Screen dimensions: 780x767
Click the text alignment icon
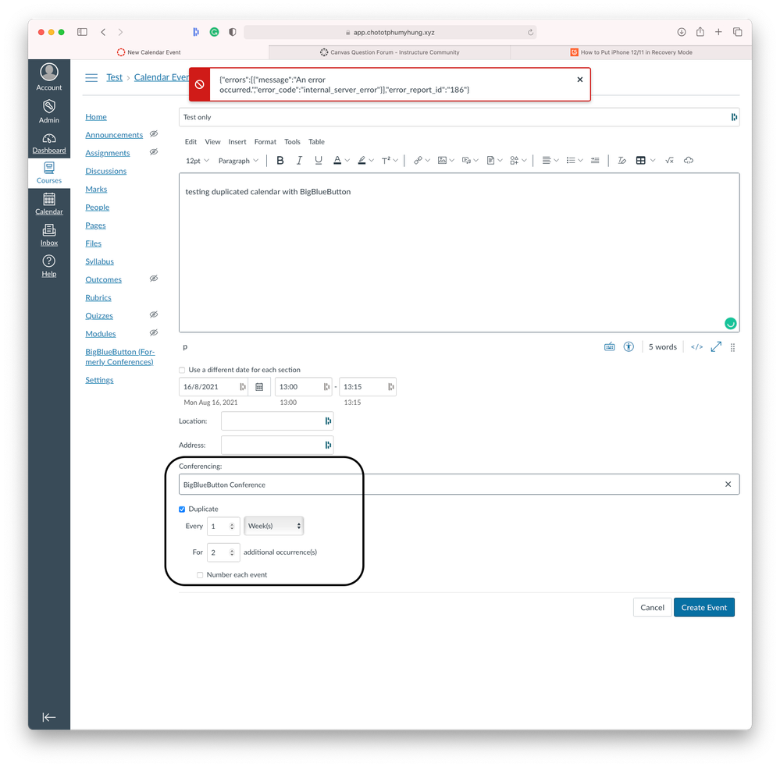547,161
